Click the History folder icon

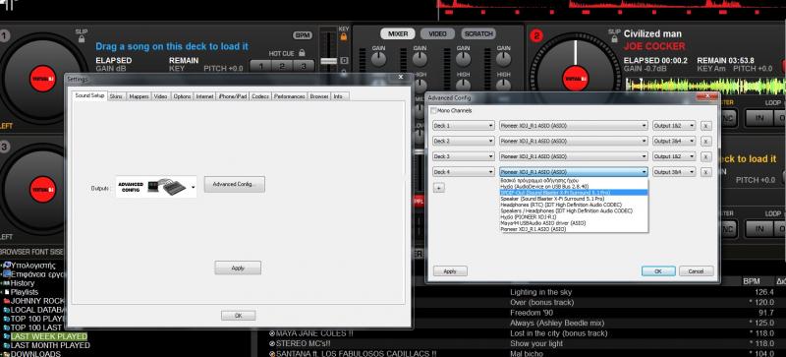point(7,283)
